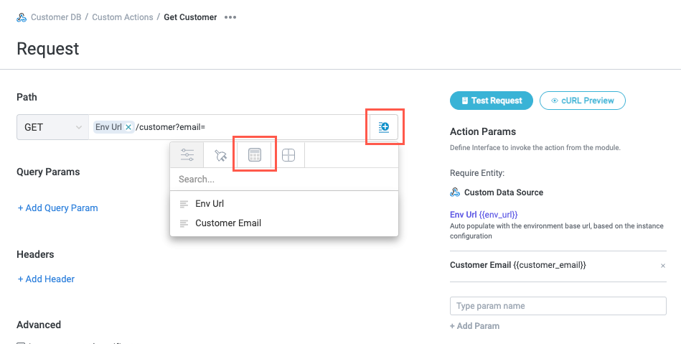Delete the Customer Email action param
The height and width of the screenshot is (344, 681).
click(x=662, y=266)
